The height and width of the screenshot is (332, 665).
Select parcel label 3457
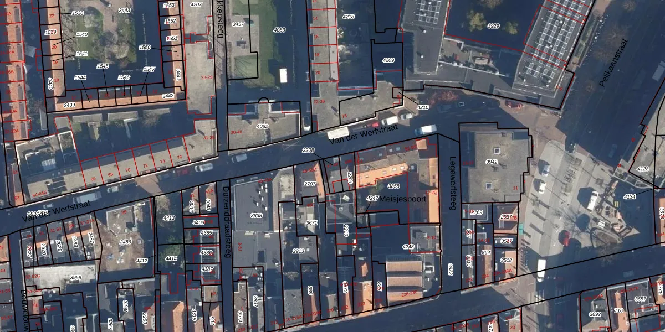pos(238,24)
